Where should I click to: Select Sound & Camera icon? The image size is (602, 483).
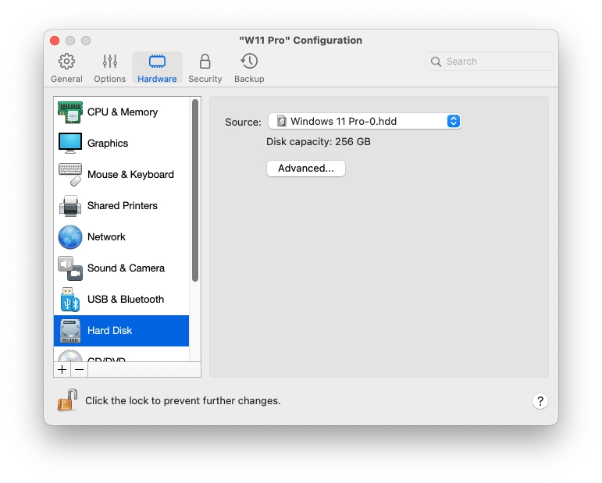coord(69,268)
